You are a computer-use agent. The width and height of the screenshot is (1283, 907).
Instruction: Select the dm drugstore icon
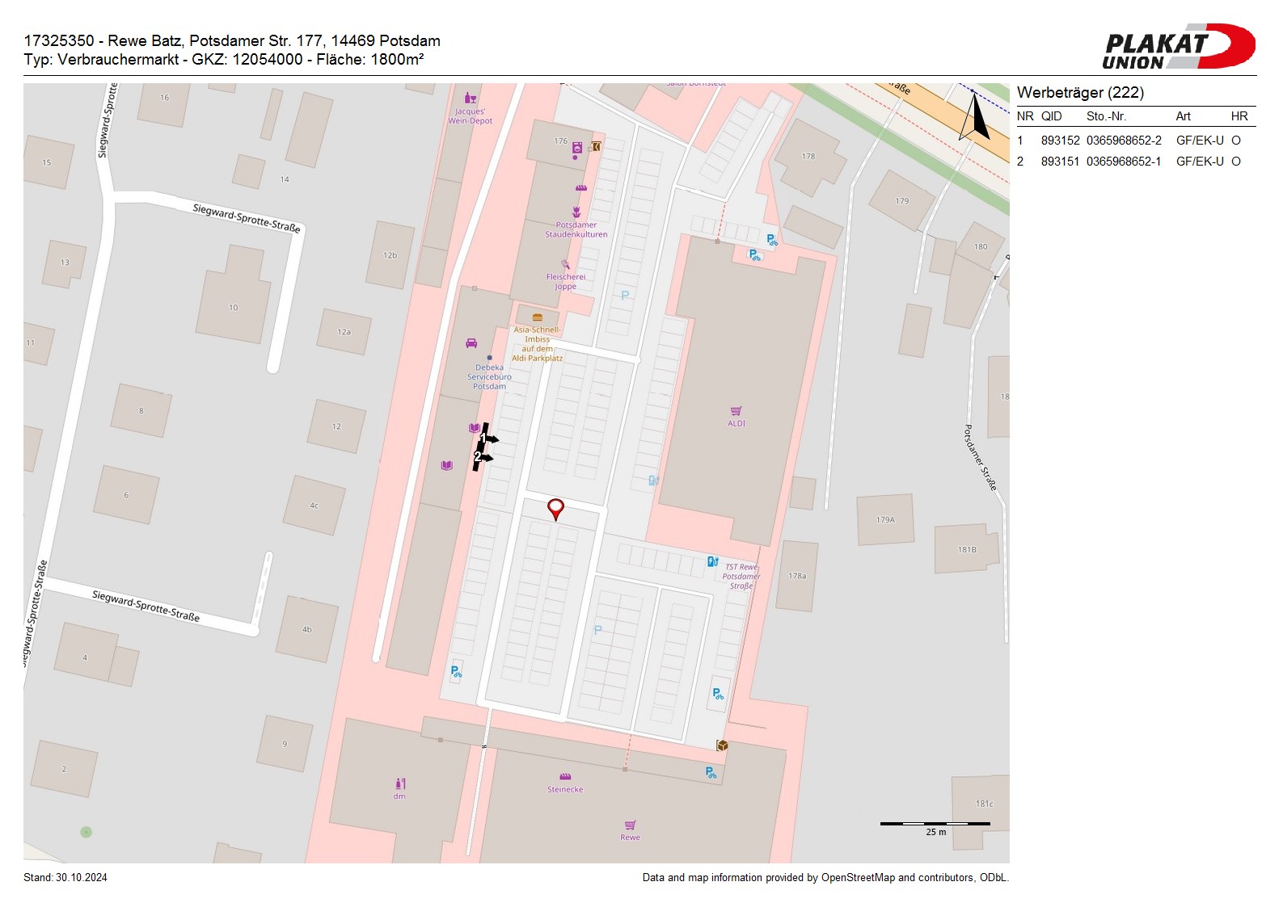(x=399, y=783)
